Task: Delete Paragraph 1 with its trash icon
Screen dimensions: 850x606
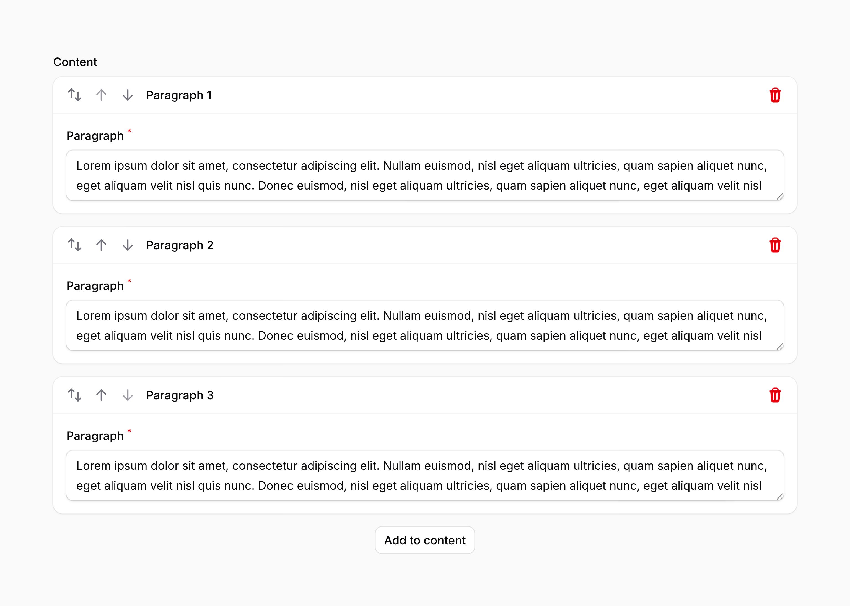Action: click(775, 95)
